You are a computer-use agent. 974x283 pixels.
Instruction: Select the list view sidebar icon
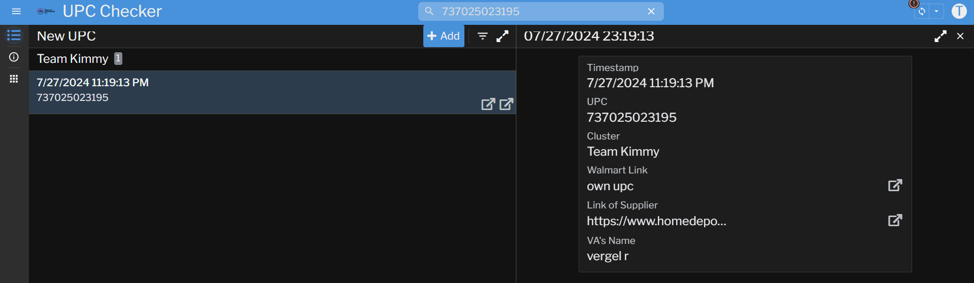tap(14, 36)
